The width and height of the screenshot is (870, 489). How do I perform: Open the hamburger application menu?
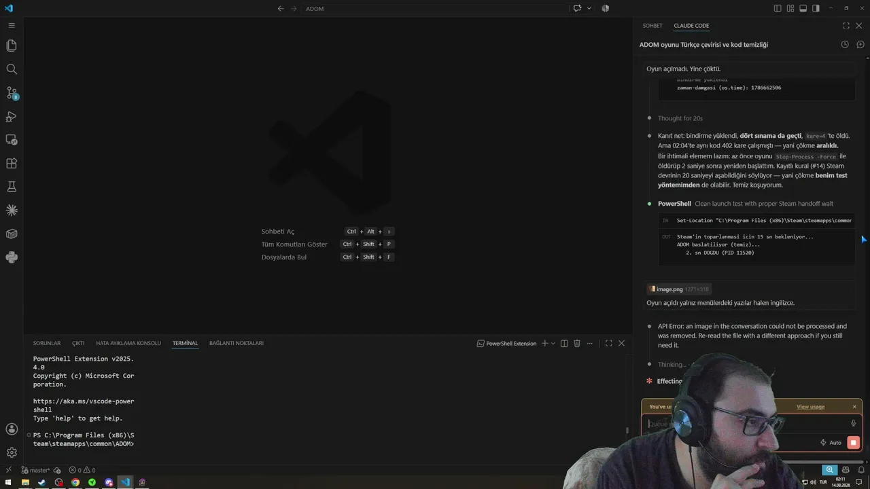pos(12,25)
